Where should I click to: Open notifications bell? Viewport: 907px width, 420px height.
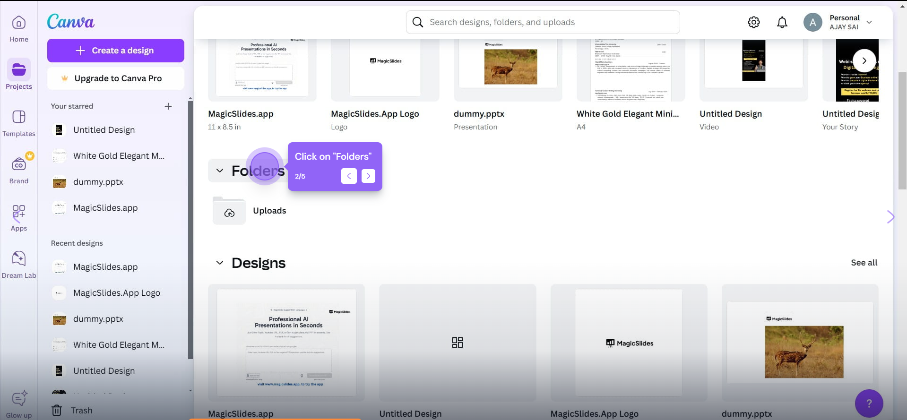782,22
